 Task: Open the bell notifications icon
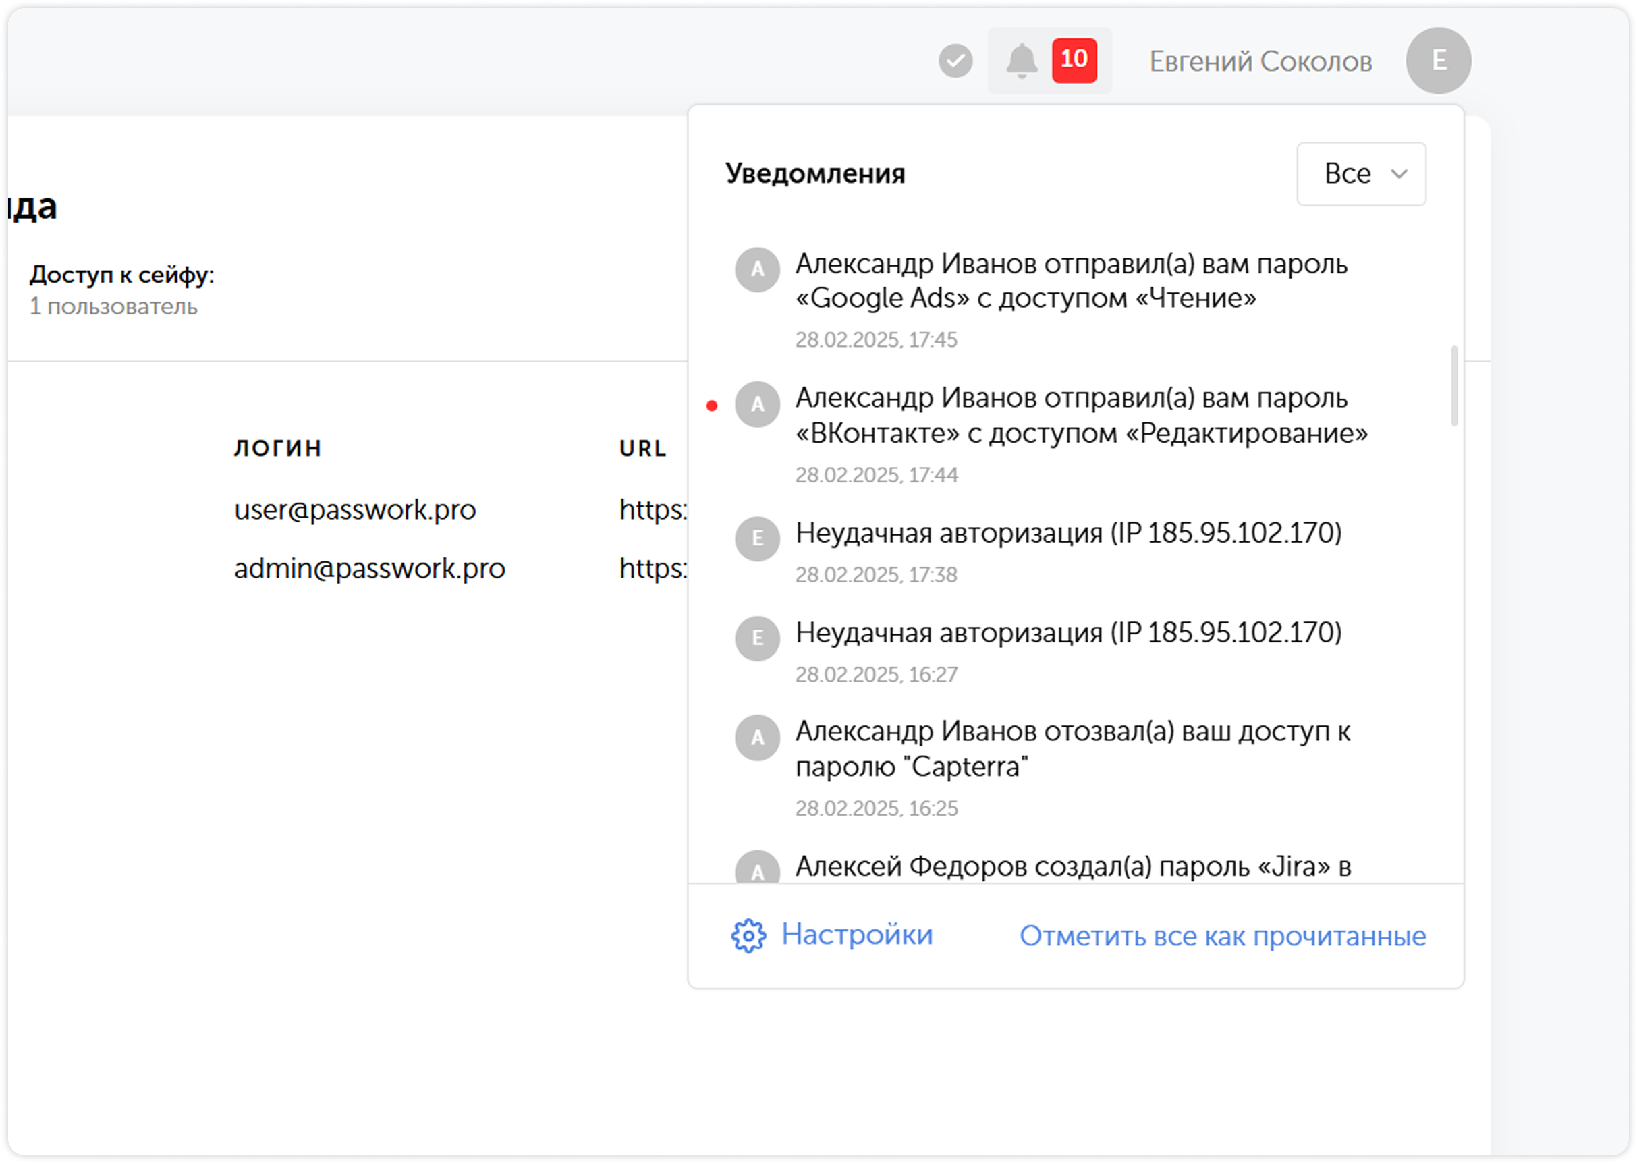pos(1022,60)
